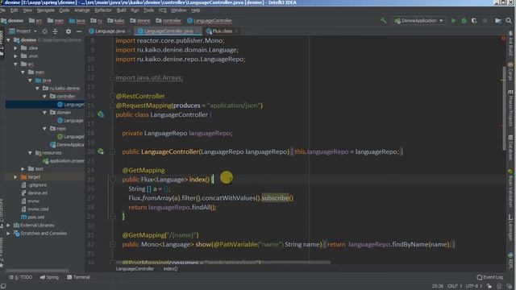Expand External Libraries node
Image resolution: width=516 pixels, height=290 pixels.
9,226
